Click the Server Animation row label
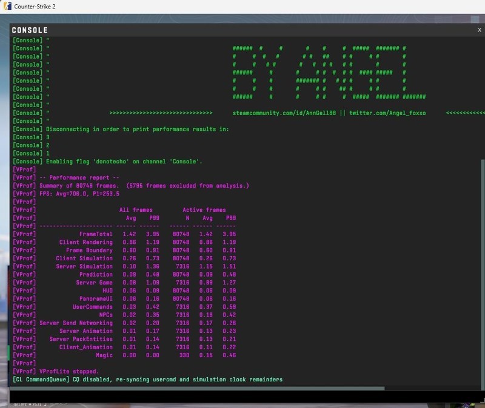485x408 pixels. tap(86, 331)
